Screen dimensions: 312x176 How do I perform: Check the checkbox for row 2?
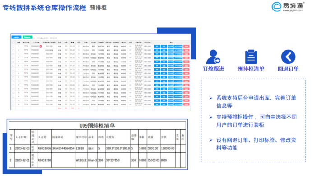[x=14, y=50]
